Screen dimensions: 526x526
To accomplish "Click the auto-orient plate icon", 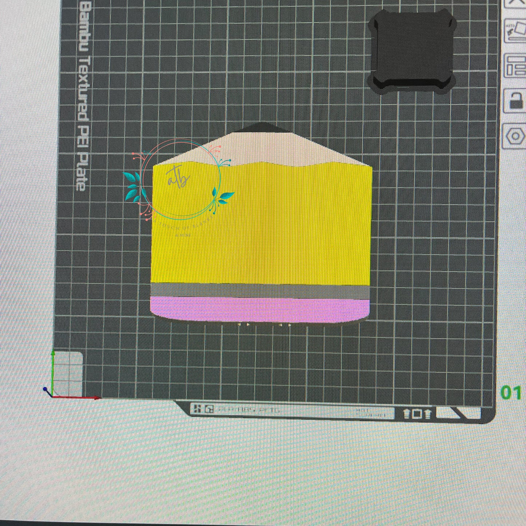I will (515, 31).
